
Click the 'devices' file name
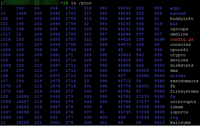coord(179,60)
